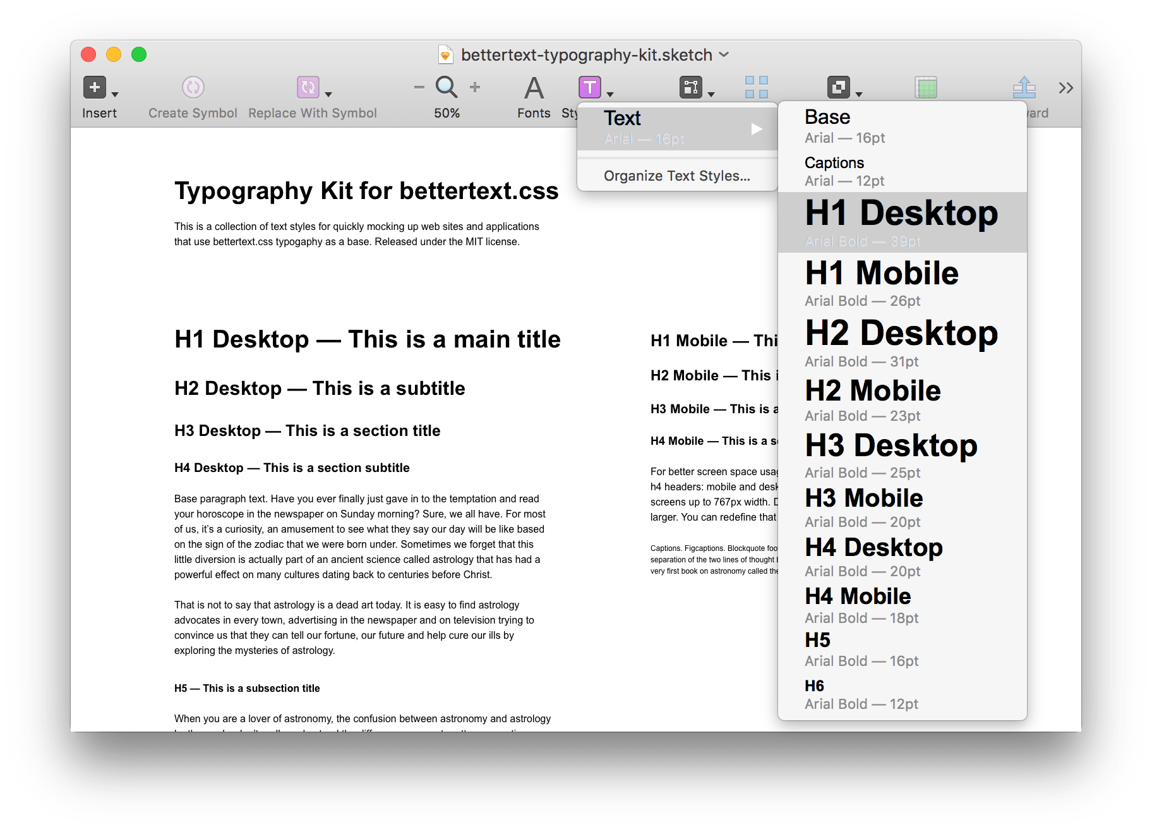
Task: Choose Organize Text Styles… menu entry
Action: (676, 176)
